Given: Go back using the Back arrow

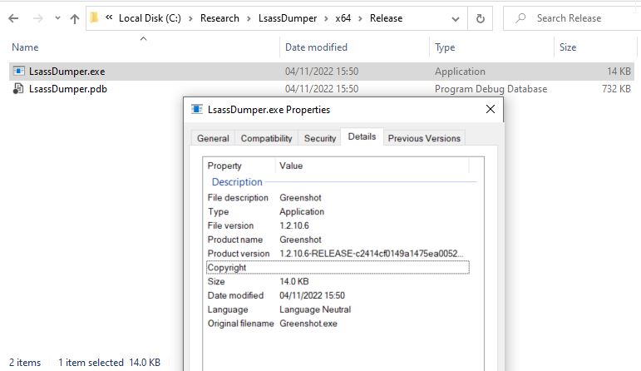Looking at the screenshot, I should [x=13, y=18].
